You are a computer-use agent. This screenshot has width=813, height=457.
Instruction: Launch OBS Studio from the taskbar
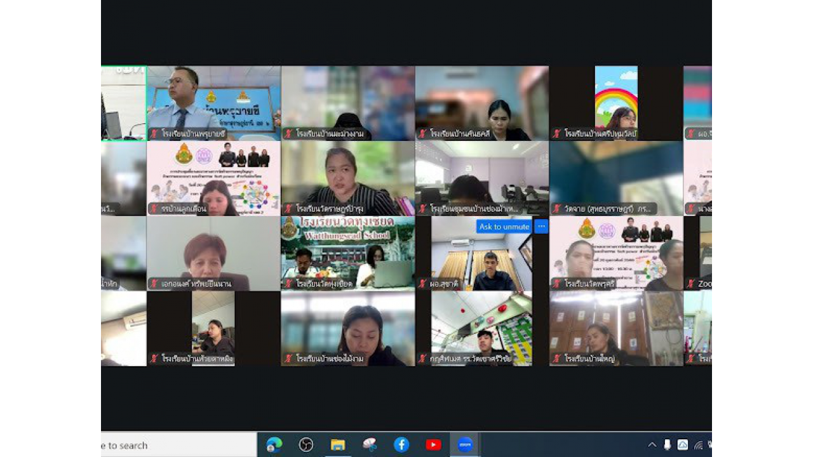pos(306,445)
